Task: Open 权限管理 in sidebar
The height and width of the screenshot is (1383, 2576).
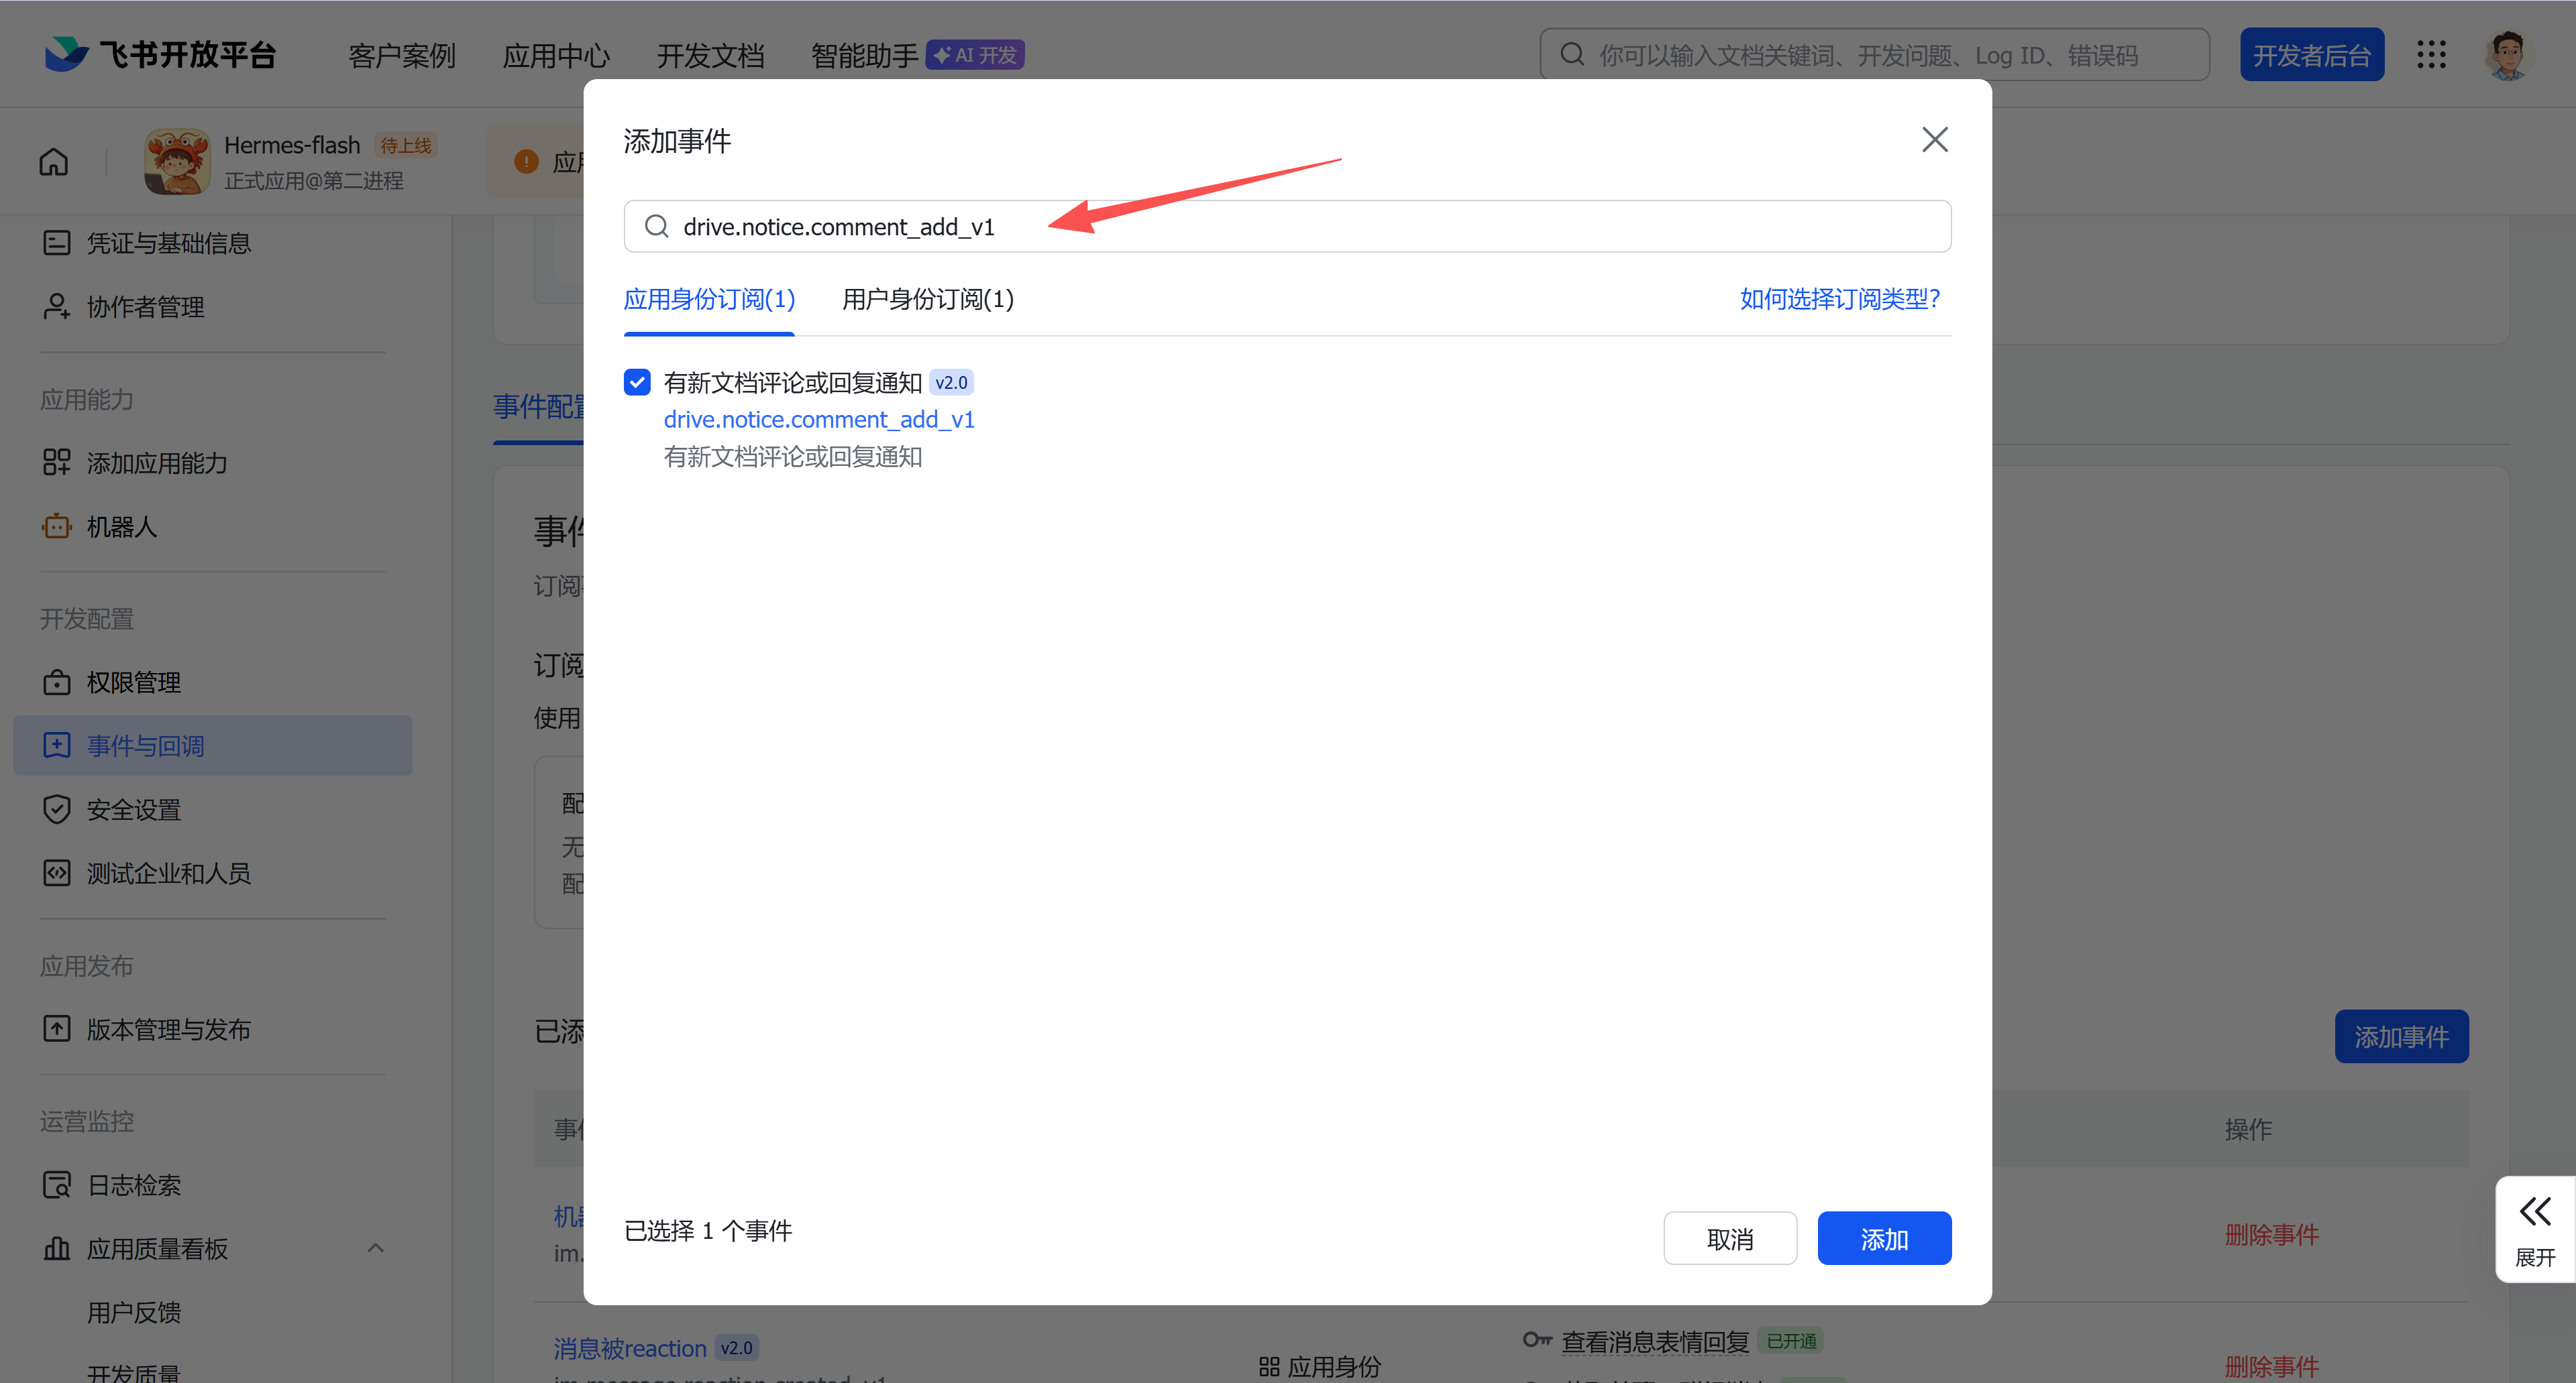Action: pos(112,682)
